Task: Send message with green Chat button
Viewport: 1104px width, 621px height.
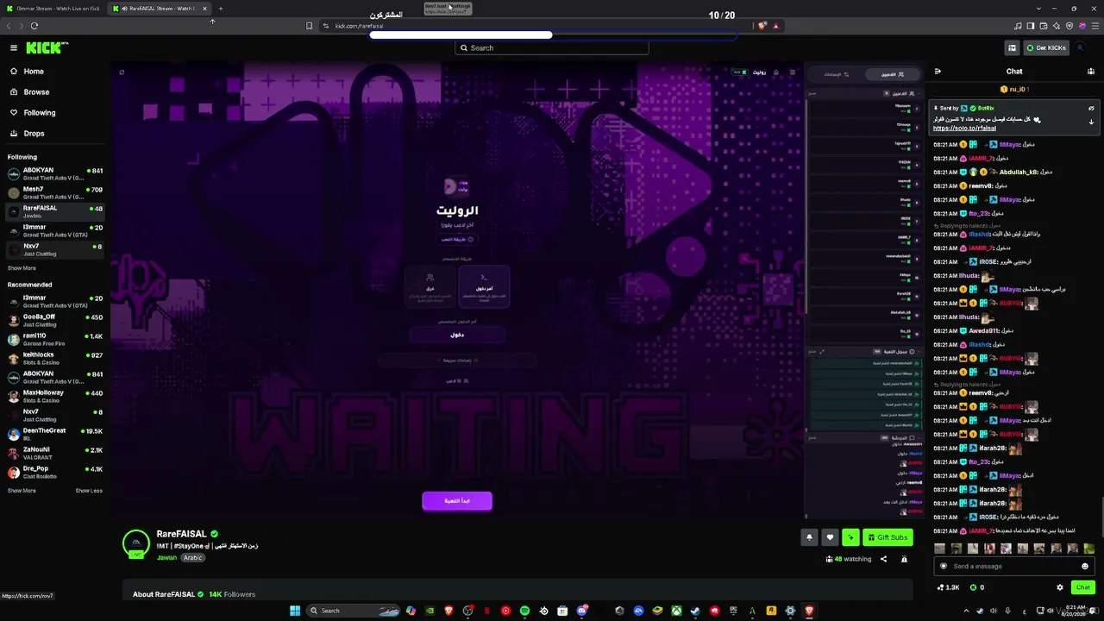Action: (x=1083, y=587)
